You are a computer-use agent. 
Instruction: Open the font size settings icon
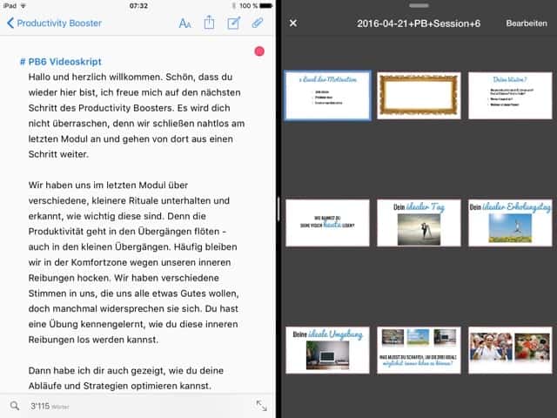(185, 24)
